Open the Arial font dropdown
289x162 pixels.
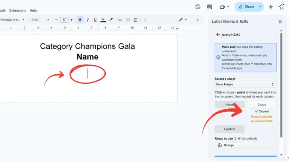click(40, 20)
